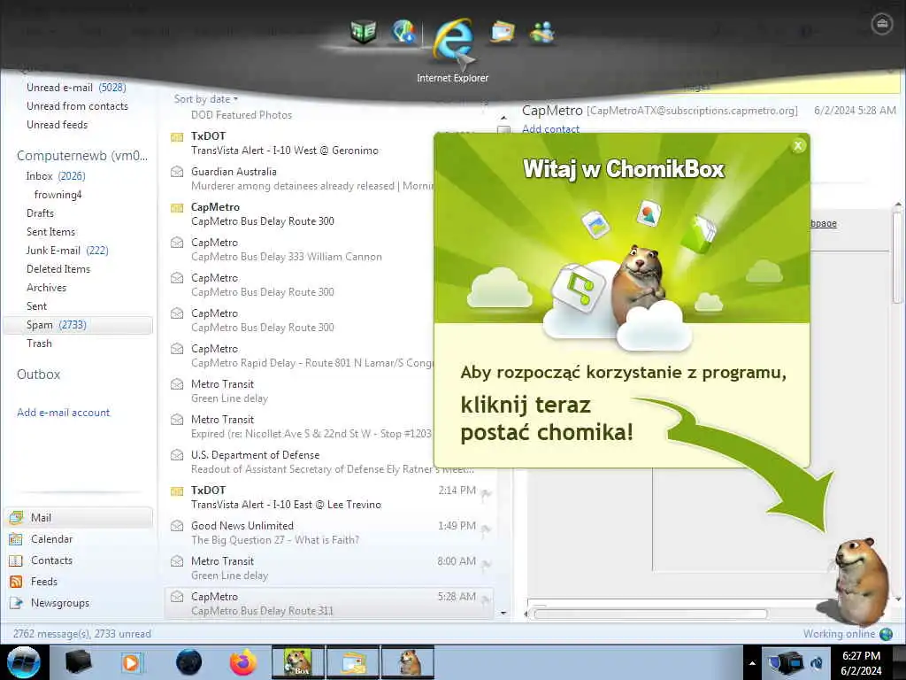Click the Mail icon in the navigation pane
Viewport: 906px width, 680px height.
tap(16, 517)
